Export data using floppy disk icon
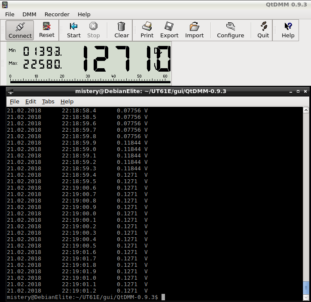311x302 pixels. 169,30
